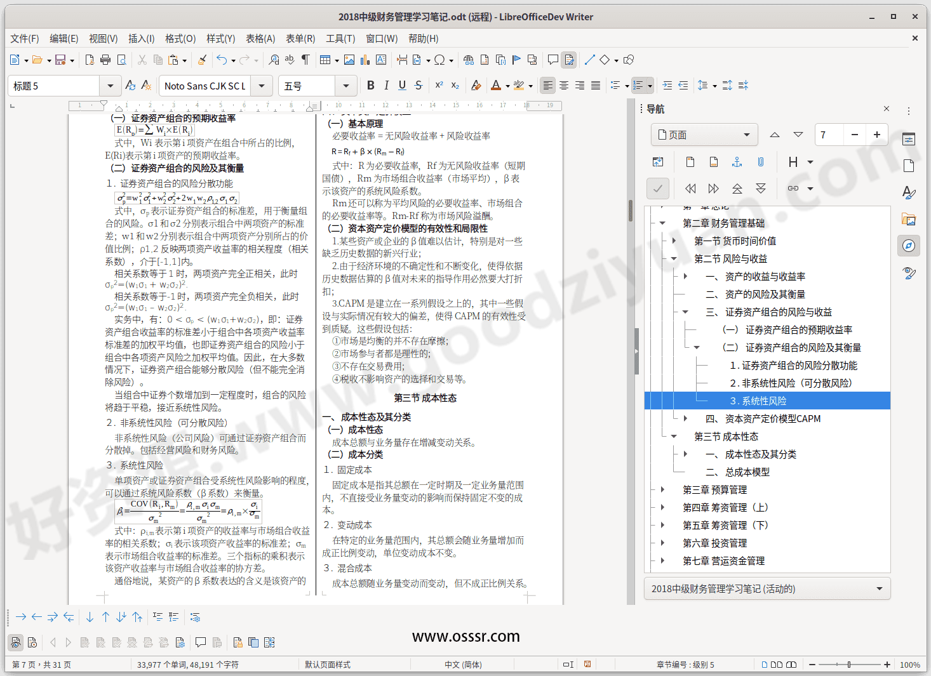The width and height of the screenshot is (931, 676).
Task: Toggle italic formatting
Action: (x=386, y=85)
